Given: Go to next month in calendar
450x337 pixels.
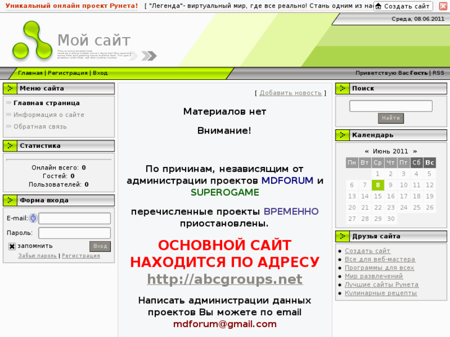Looking at the screenshot, I should [415, 151].
